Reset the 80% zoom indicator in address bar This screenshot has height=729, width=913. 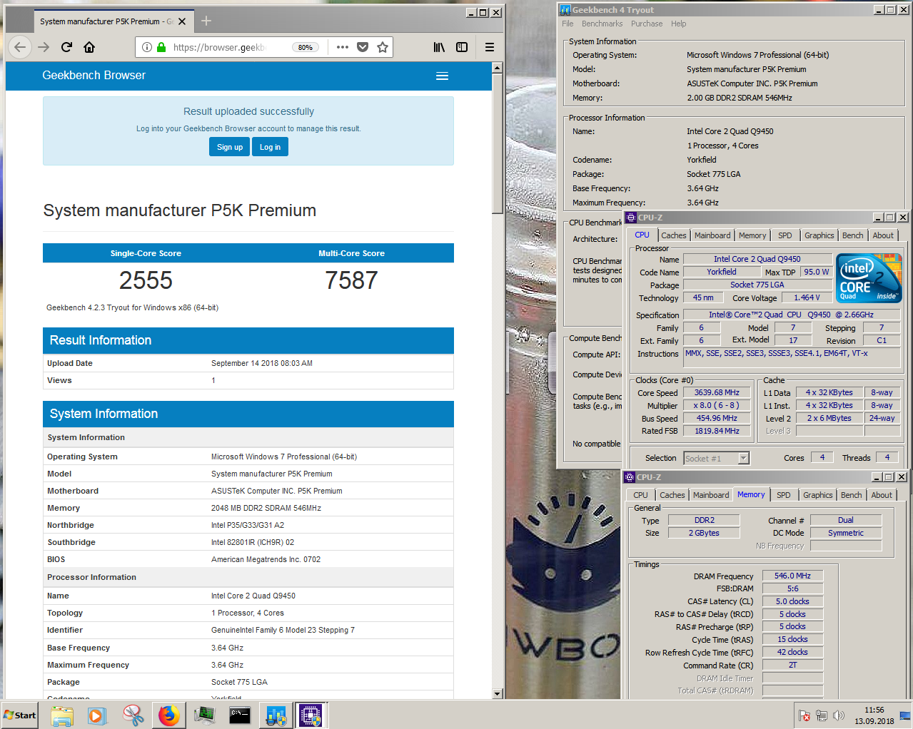[x=306, y=47]
